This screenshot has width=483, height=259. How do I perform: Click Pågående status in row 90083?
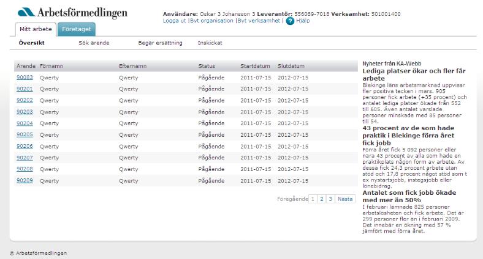click(x=211, y=78)
